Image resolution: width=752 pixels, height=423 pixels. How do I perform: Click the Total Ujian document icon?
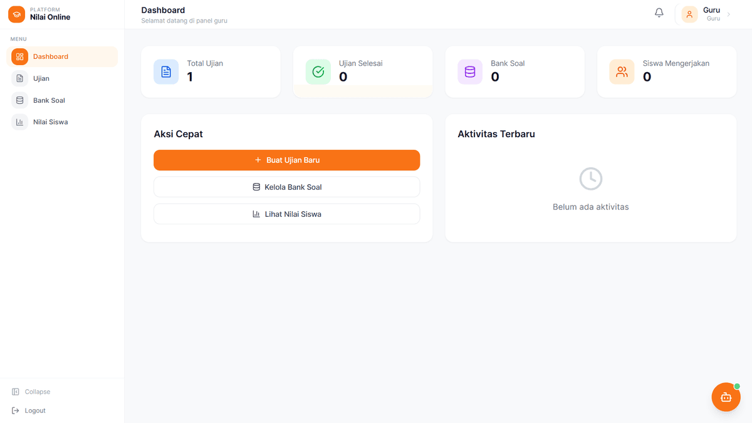point(166,71)
